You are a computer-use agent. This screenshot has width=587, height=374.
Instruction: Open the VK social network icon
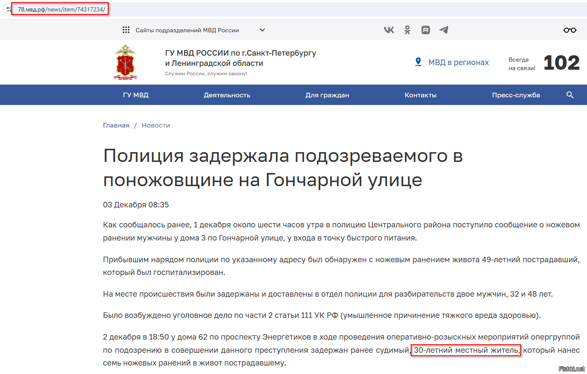click(x=389, y=30)
